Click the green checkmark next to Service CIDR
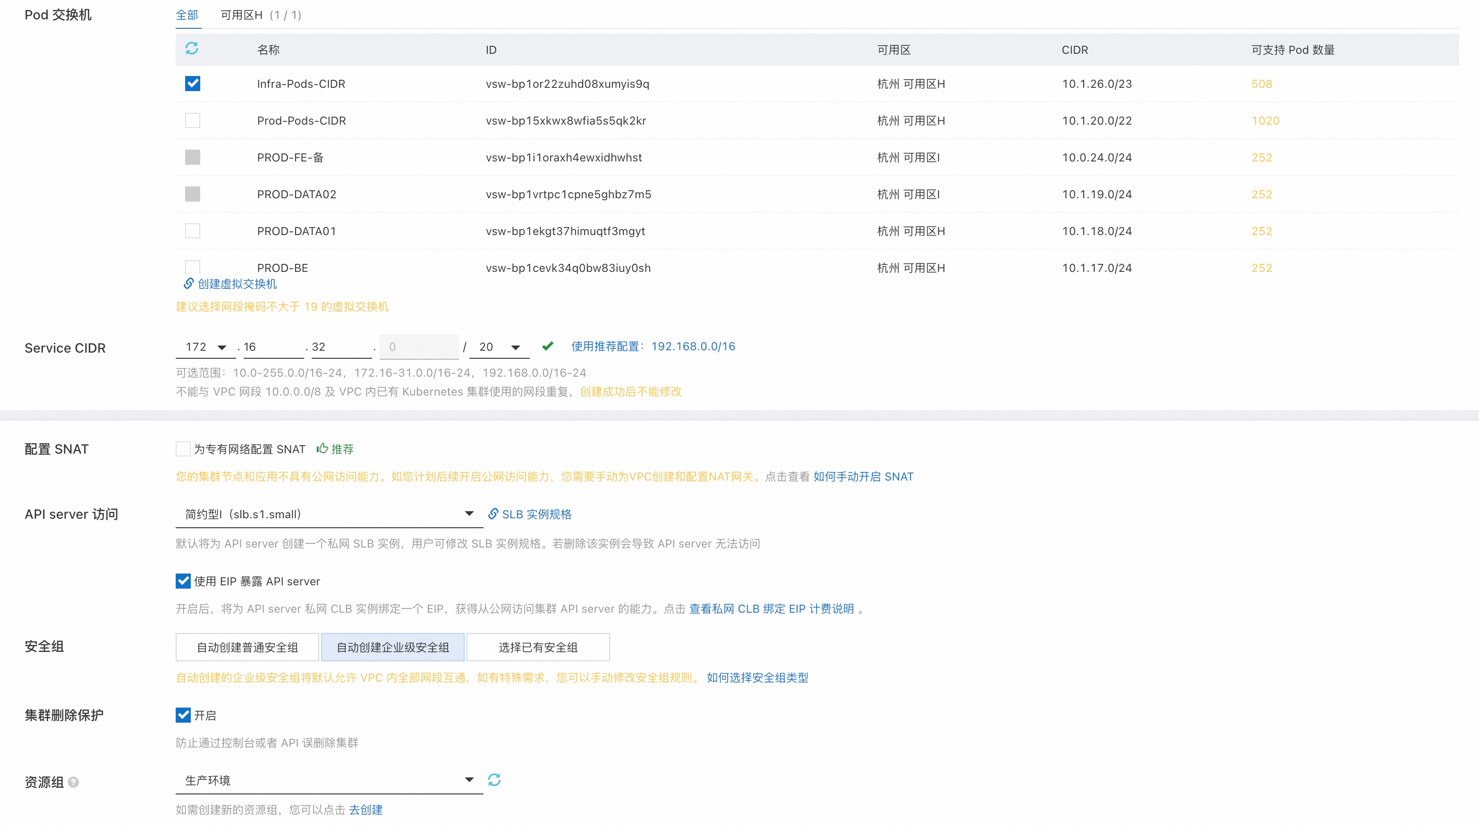Viewport: 1479px width, 827px height. (548, 346)
